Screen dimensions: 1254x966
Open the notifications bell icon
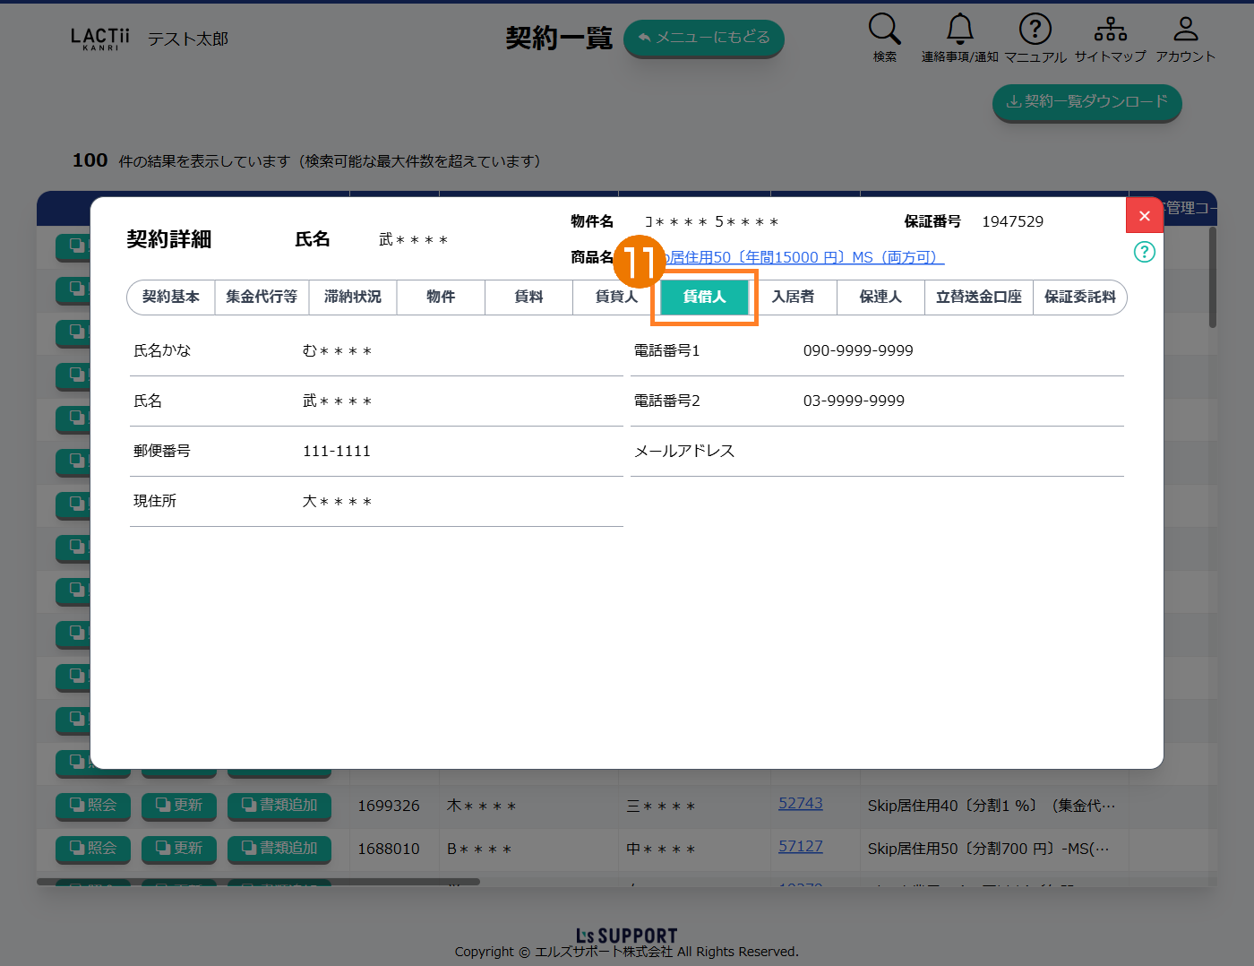(x=959, y=30)
